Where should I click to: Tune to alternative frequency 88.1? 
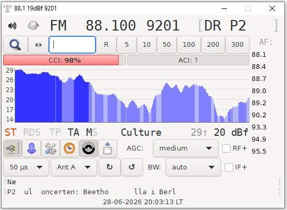(259, 55)
